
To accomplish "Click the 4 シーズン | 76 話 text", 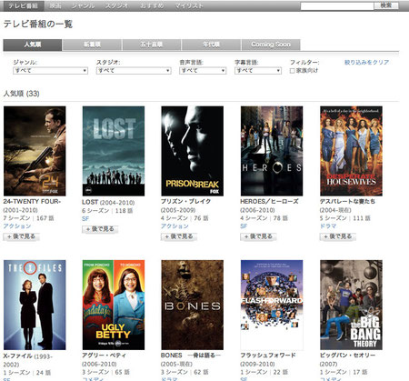I will [185, 218].
